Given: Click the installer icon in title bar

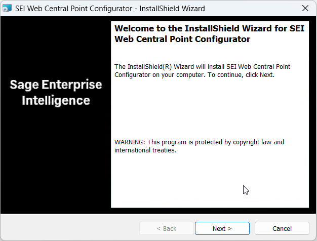Looking at the screenshot, I should click(x=8, y=9).
